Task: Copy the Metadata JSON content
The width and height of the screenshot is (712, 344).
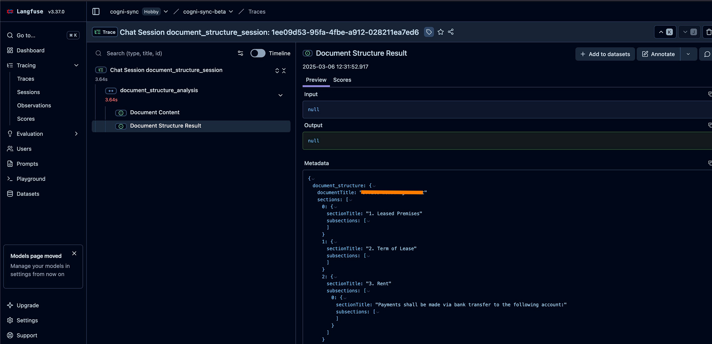Action: click(710, 163)
